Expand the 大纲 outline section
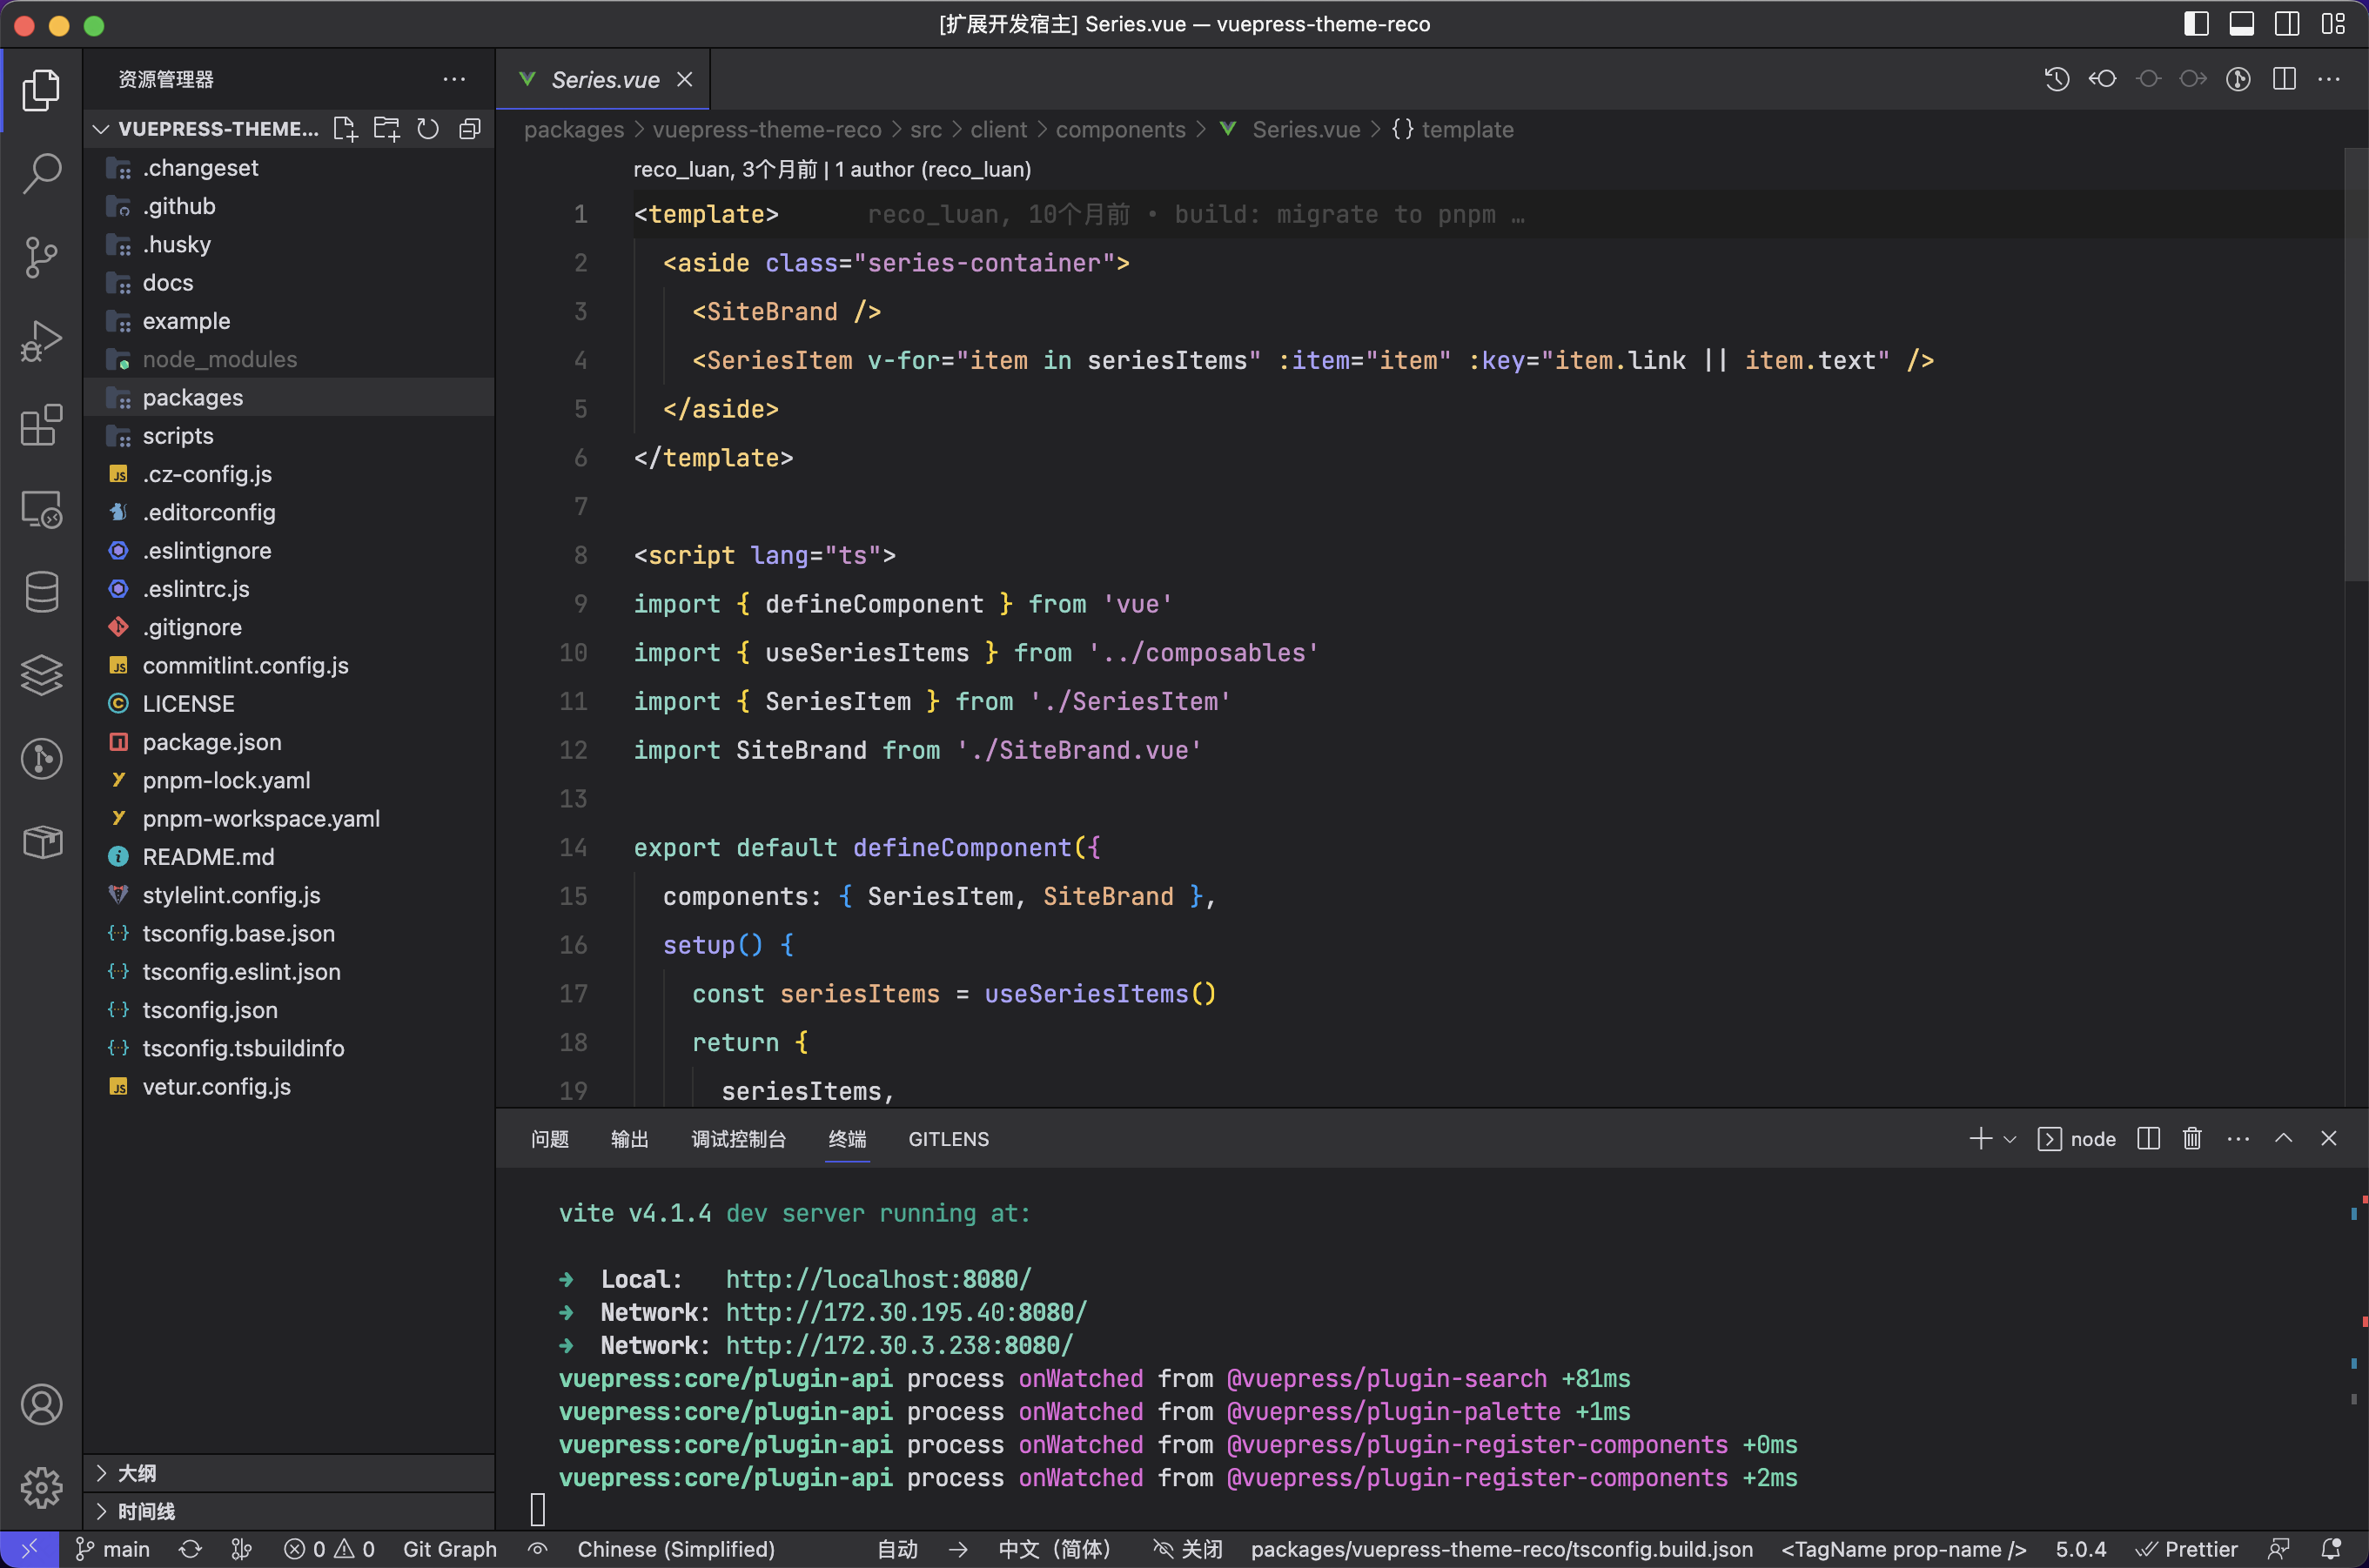The width and height of the screenshot is (2369, 1568). pos(137,1473)
